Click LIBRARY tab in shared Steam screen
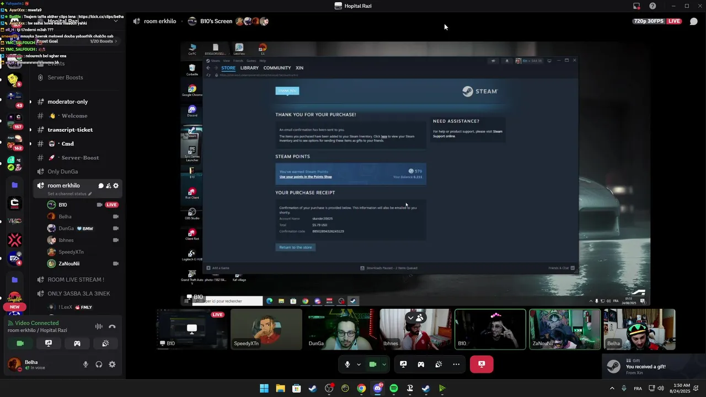Screen dimensions: 706x397 (x=249, y=68)
